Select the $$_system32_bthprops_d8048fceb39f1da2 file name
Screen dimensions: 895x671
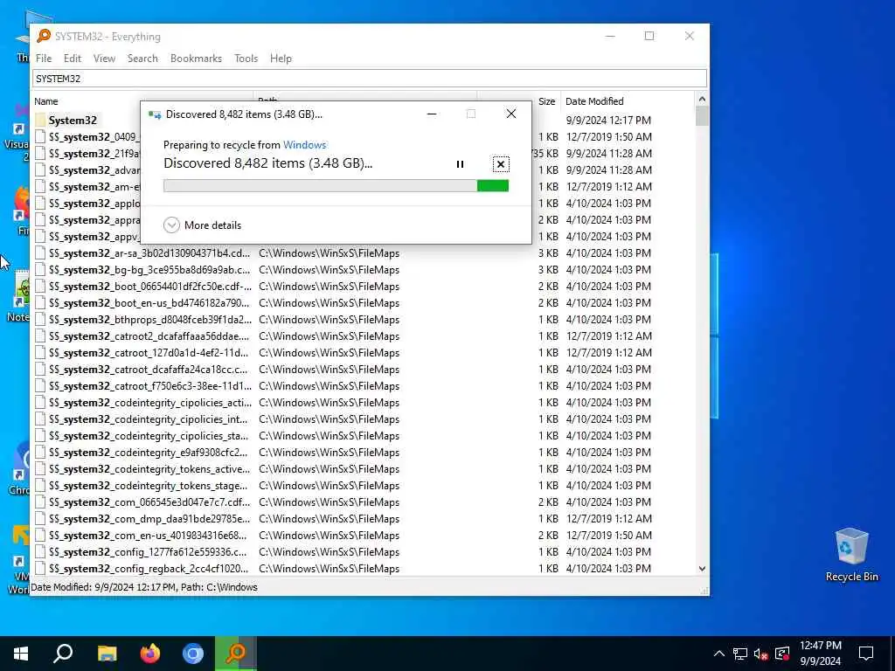pyautogui.click(x=149, y=320)
